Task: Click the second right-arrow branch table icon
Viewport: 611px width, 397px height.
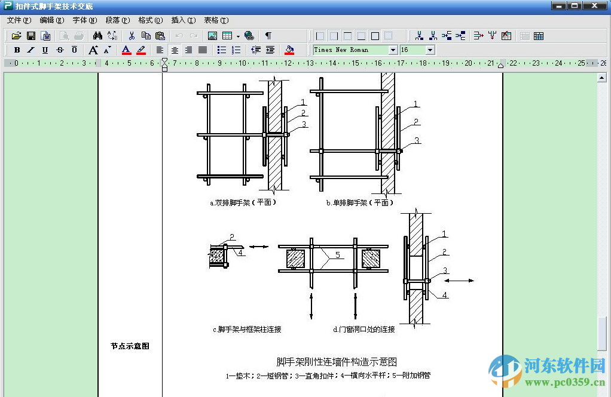Action: click(460, 36)
